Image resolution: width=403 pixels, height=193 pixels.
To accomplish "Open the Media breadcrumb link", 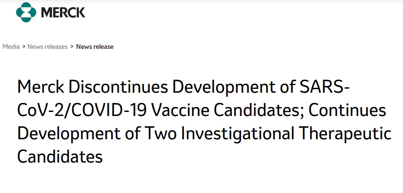I will (x=11, y=47).
